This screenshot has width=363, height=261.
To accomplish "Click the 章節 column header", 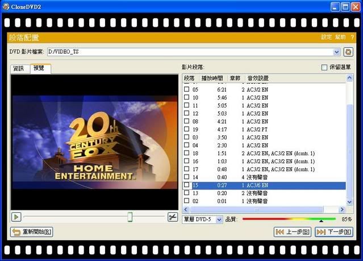I will pyautogui.click(x=236, y=78).
